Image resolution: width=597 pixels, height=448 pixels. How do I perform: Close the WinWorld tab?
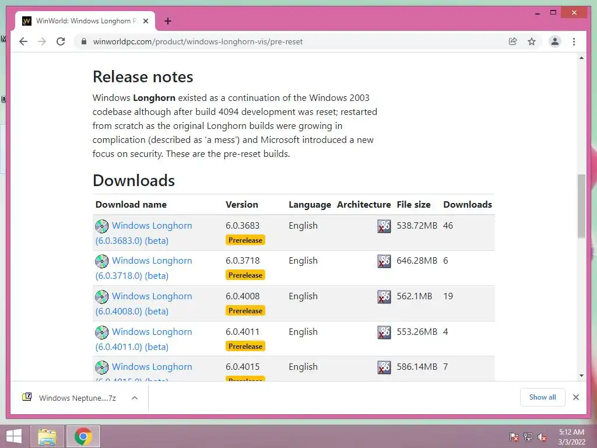tap(145, 21)
